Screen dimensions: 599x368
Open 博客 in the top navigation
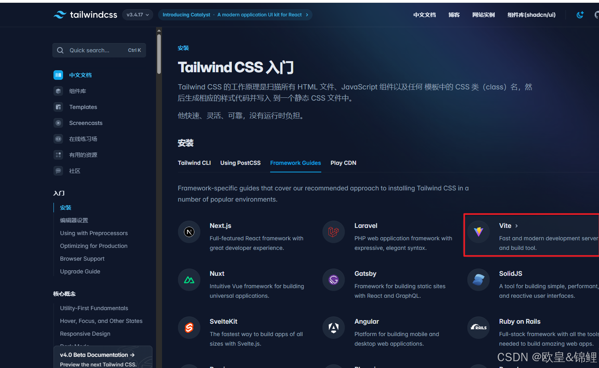pyautogui.click(x=454, y=15)
